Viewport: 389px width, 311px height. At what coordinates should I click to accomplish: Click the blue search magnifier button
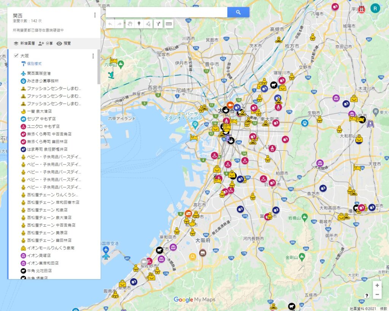[238, 12]
